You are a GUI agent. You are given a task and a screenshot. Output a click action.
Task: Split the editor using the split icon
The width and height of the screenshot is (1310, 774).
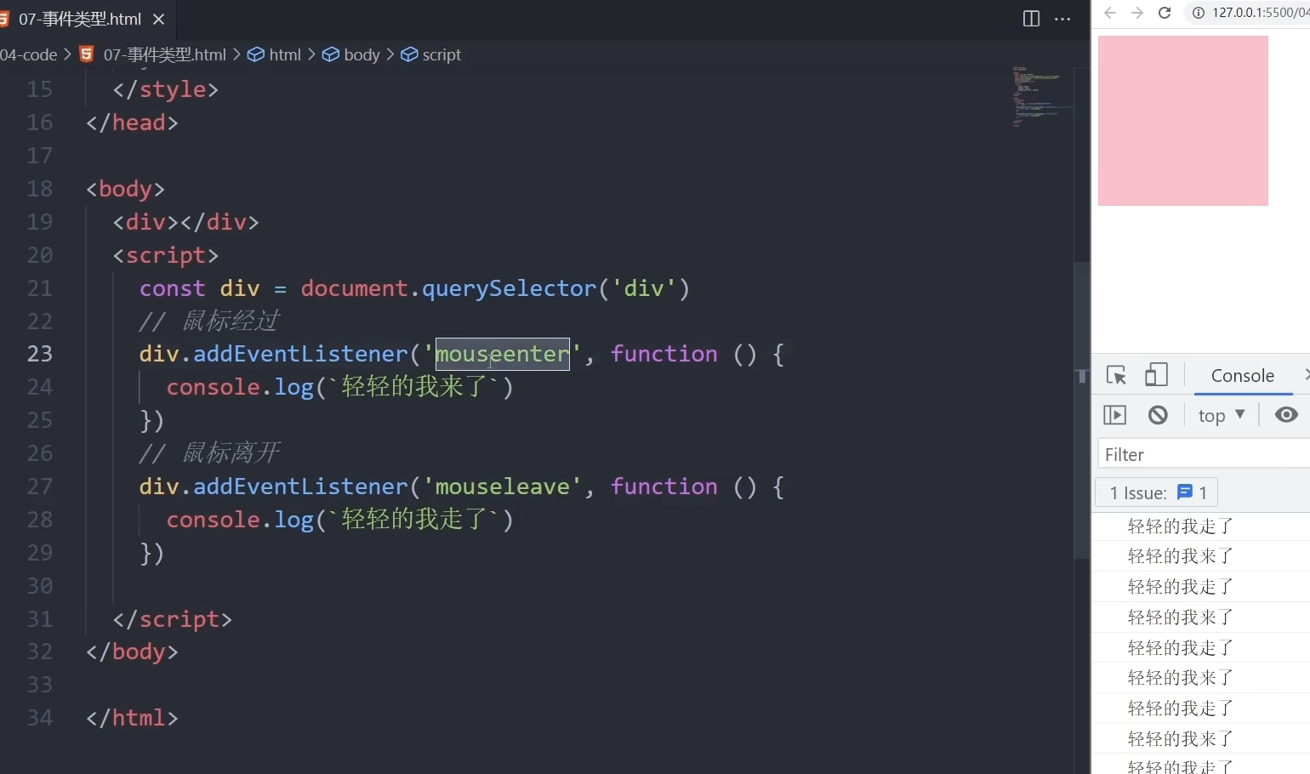pyautogui.click(x=1030, y=19)
